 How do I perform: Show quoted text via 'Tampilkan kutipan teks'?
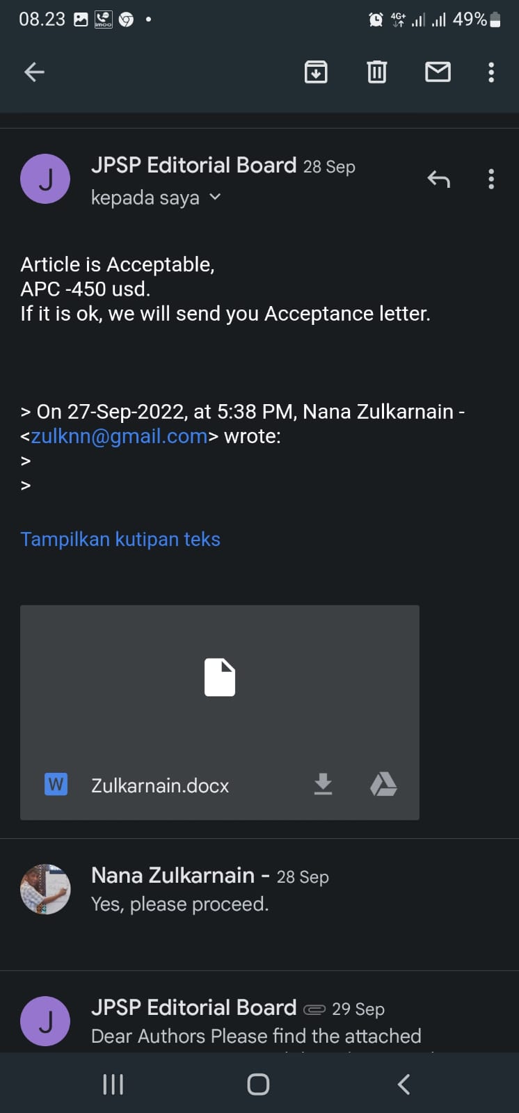click(120, 539)
